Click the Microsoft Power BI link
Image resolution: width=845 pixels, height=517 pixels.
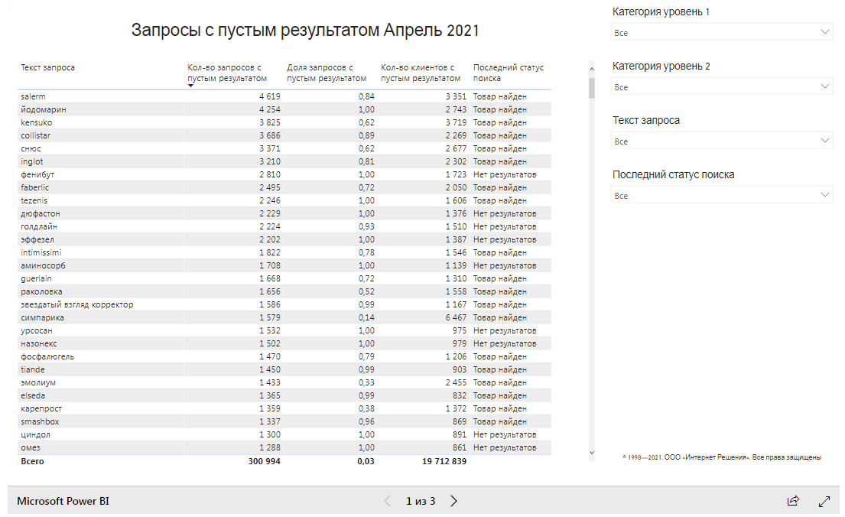(63, 501)
